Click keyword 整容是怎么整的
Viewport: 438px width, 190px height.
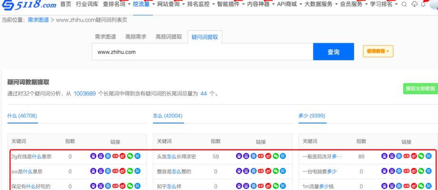(174, 171)
